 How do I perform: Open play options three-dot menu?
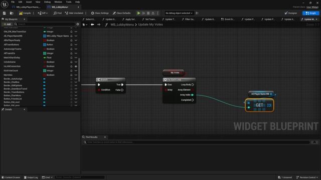157,13
